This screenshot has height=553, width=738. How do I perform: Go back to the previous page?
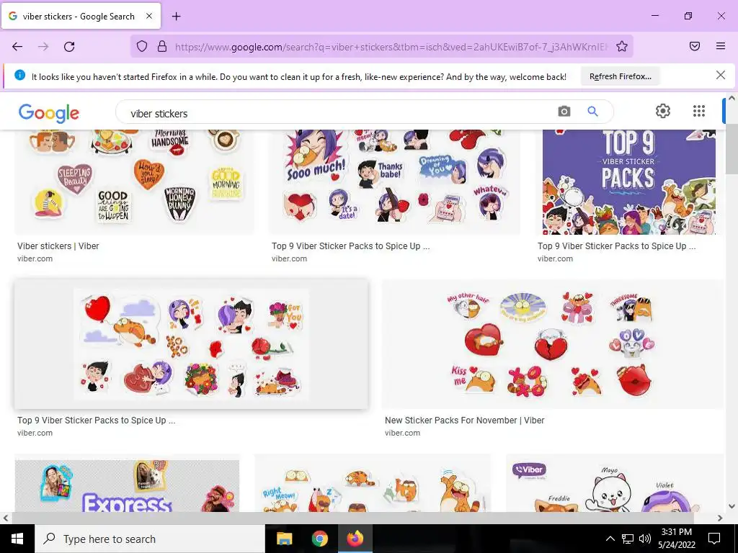[x=17, y=47]
